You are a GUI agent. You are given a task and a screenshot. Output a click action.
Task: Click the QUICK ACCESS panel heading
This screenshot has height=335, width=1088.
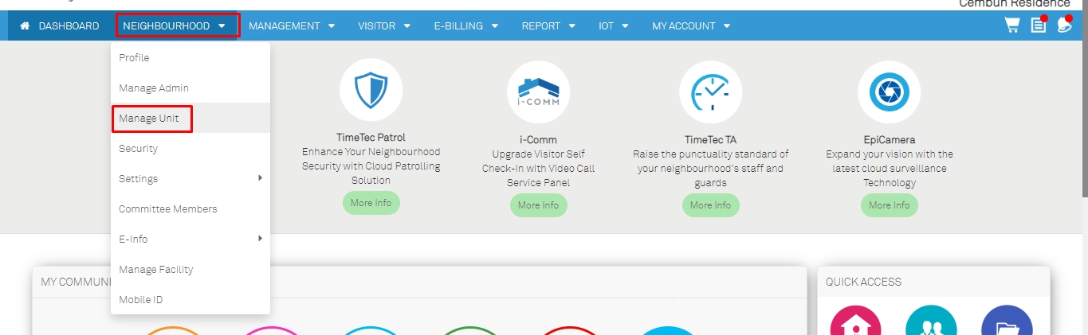[863, 282]
